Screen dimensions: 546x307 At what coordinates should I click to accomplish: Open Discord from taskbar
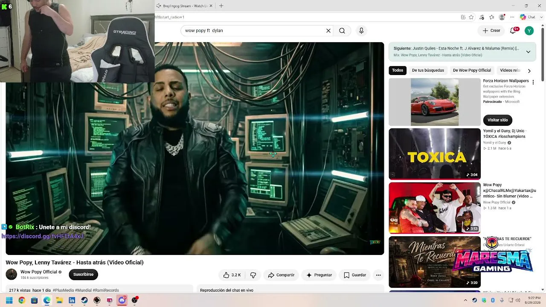122,300
